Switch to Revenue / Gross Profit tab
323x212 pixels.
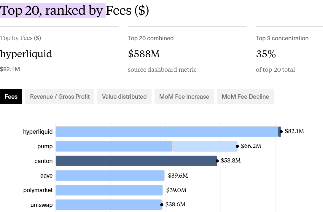point(60,96)
